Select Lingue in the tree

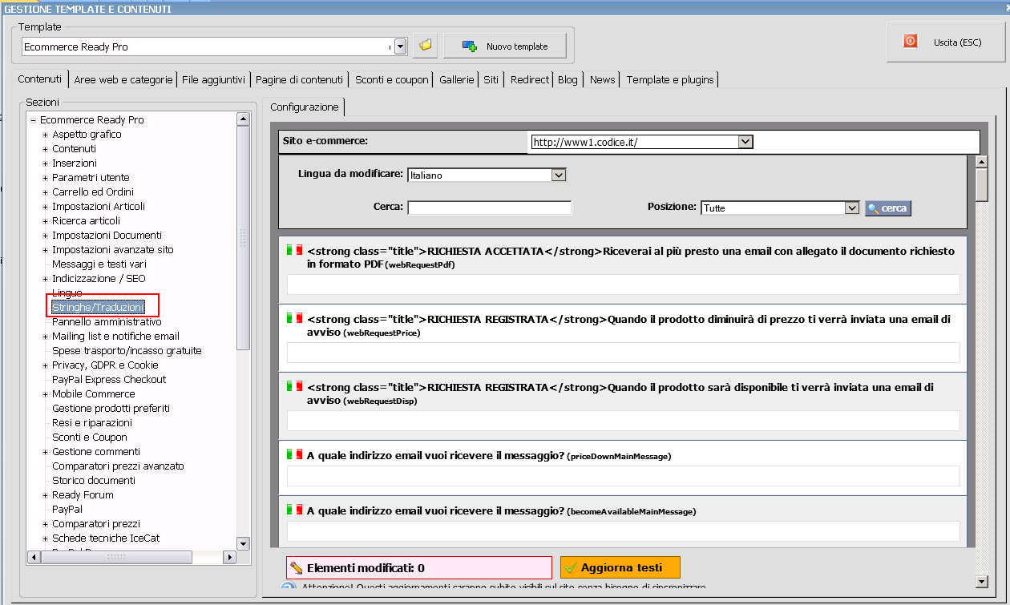pyautogui.click(x=67, y=293)
